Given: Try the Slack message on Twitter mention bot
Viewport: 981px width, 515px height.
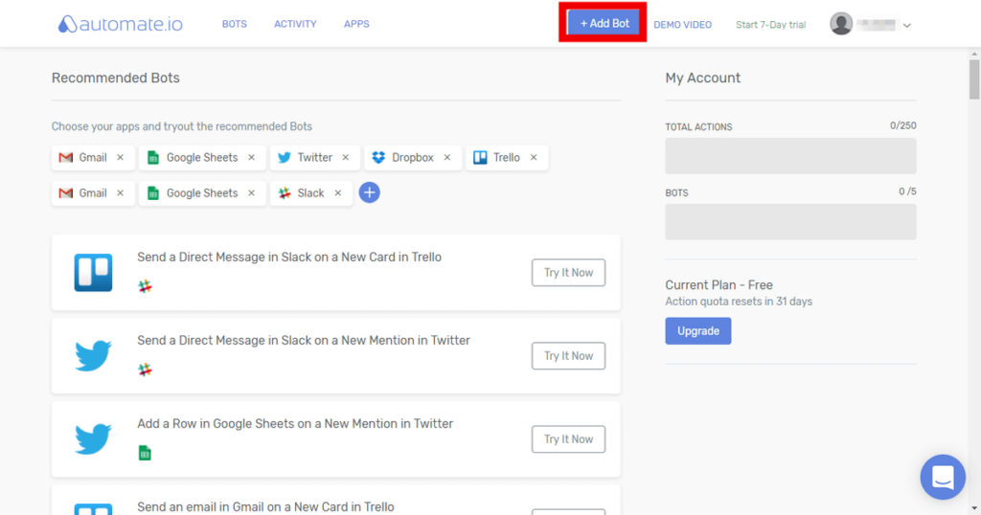Looking at the screenshot, I should coord(568,356).
